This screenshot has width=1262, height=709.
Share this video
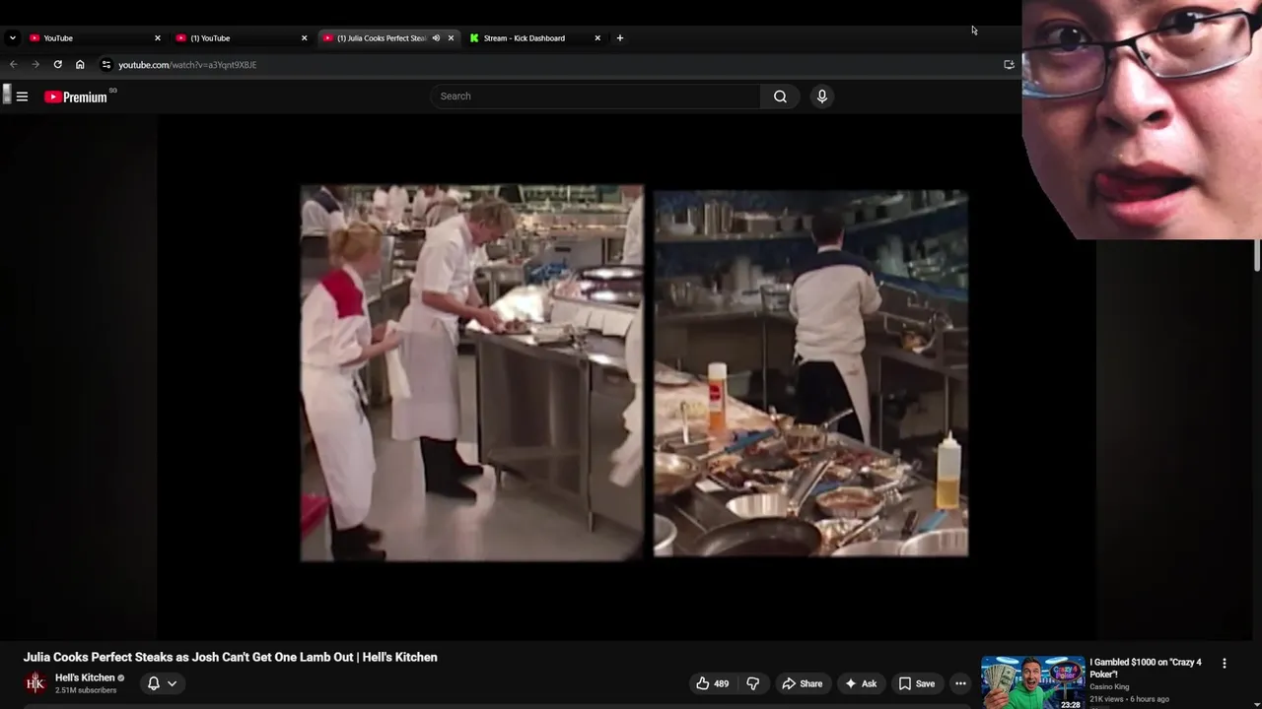click(802, 683)
